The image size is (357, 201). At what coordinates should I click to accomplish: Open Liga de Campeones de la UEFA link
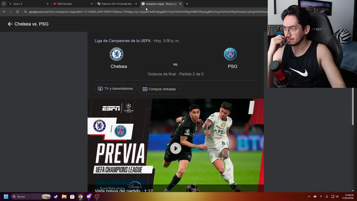click(x=123, y=41)
